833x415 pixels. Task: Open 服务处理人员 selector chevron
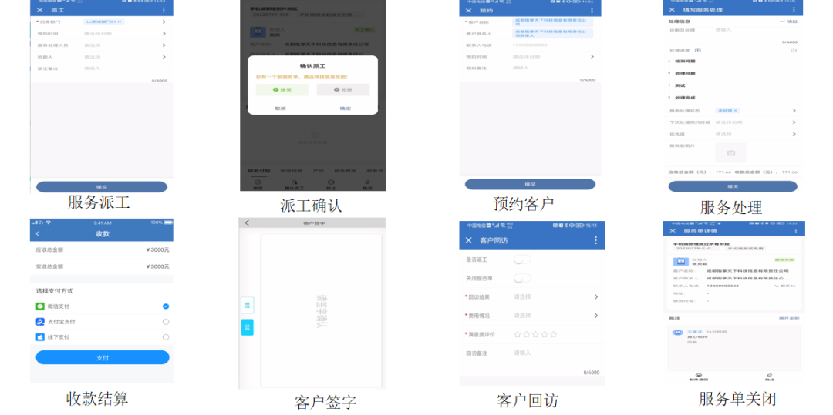pos(164,45)
